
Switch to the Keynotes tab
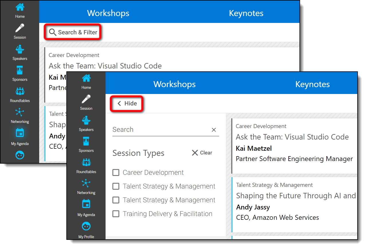(312, 84)
